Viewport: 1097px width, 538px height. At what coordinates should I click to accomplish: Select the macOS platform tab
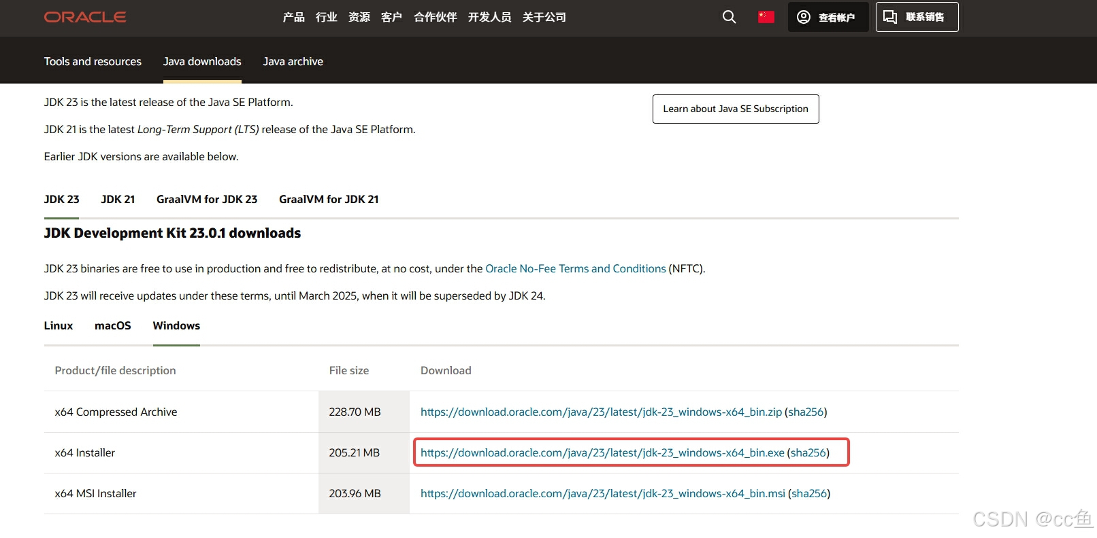coord(113,325)
